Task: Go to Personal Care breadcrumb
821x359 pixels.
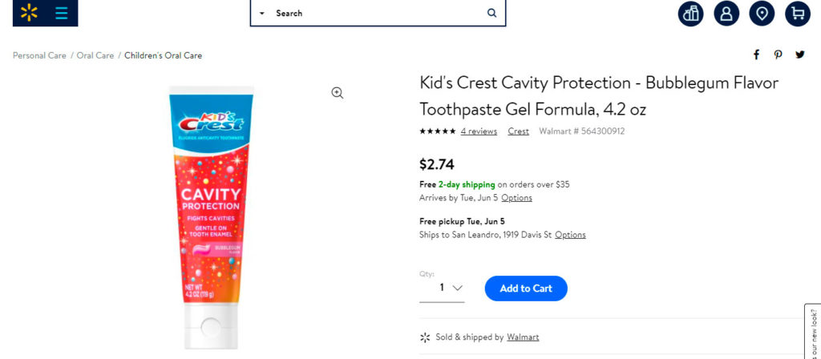Action: coord(39,55)
